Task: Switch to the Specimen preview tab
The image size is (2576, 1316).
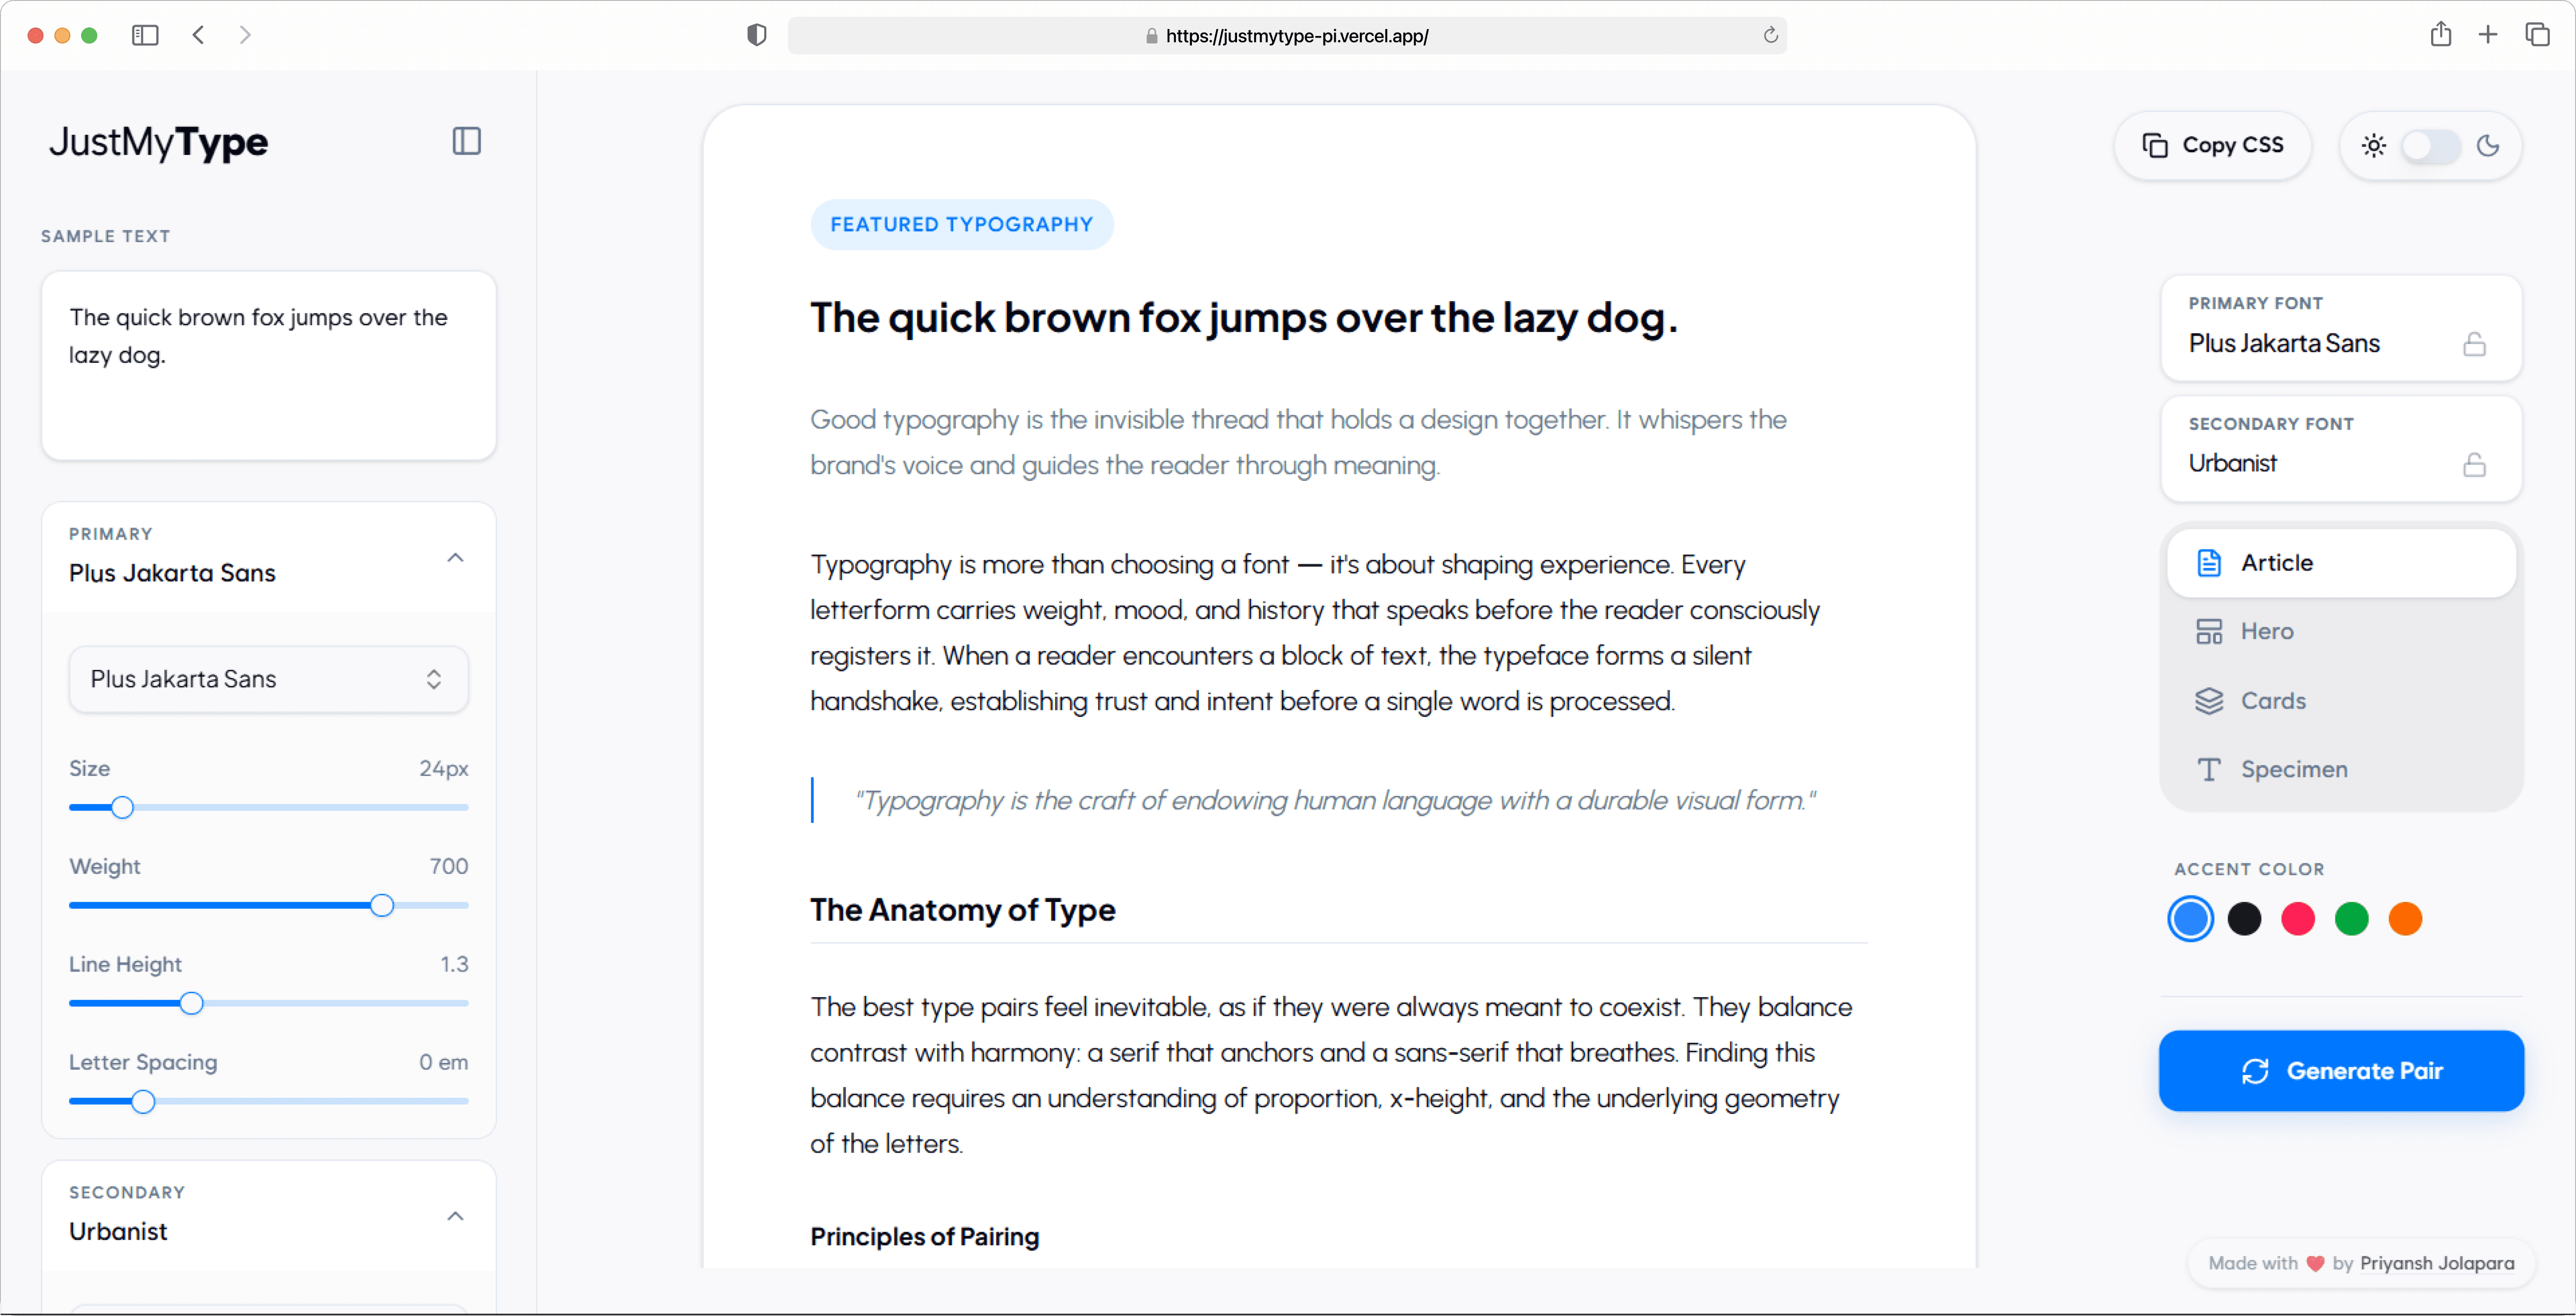Action: [x=2293, y=769]
